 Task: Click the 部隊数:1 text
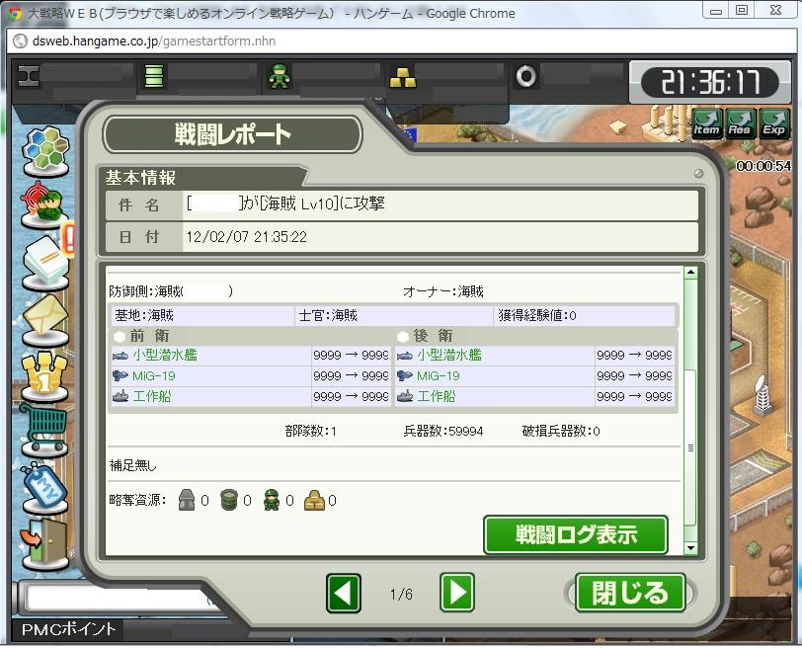[310, 431]
